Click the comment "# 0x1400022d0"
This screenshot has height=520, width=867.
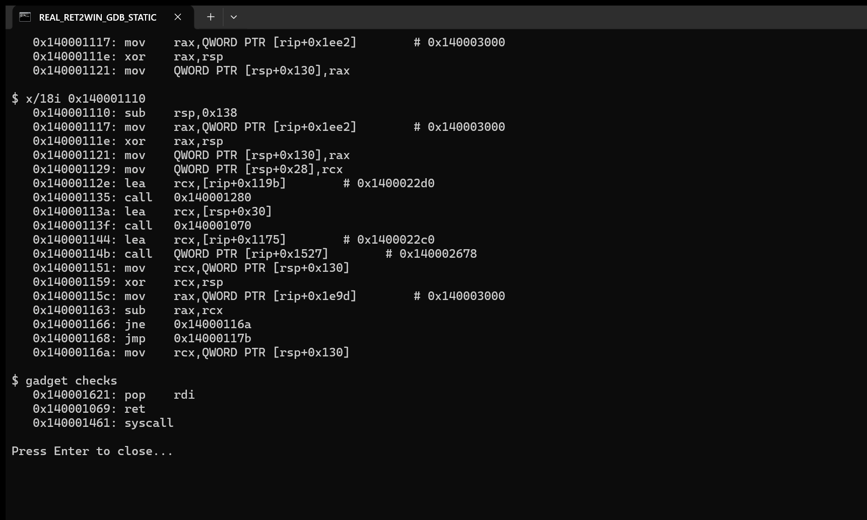(x=389, y=183)
